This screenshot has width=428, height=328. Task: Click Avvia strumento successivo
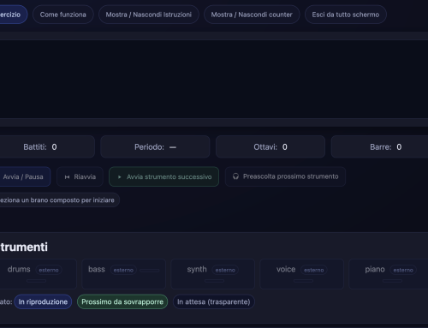163,176
